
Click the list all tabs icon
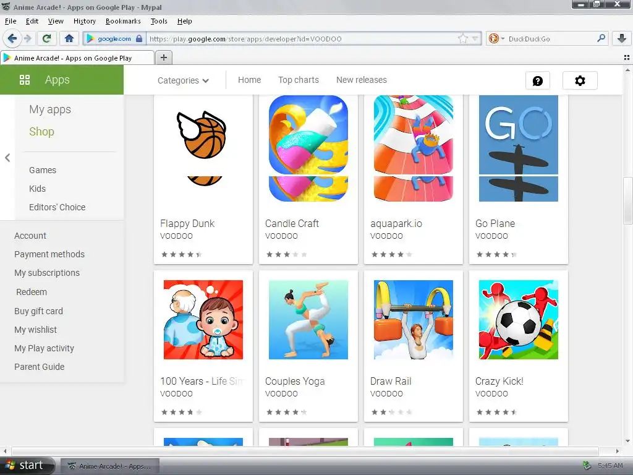pyautogui.click(x=627, y=58)
